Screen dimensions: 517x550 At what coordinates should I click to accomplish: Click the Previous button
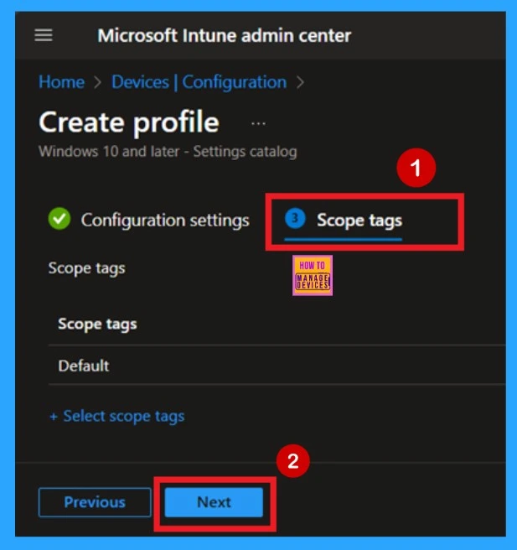tap(95, 502)
